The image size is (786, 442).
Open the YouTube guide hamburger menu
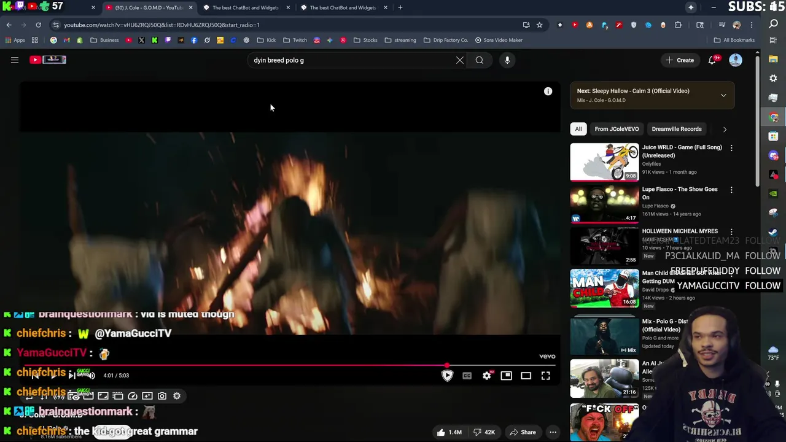coord(15,60)
